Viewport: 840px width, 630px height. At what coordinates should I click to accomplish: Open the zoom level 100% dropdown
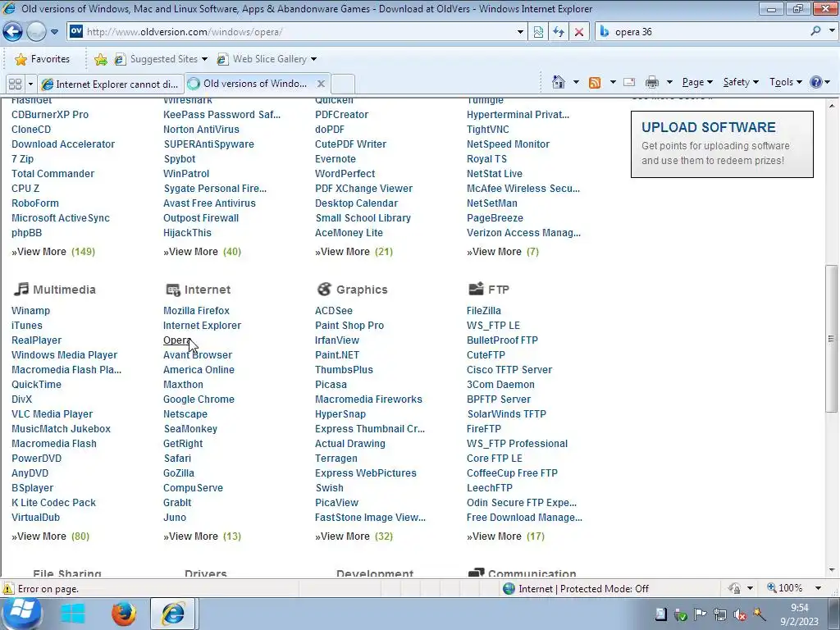pos(818,588)
